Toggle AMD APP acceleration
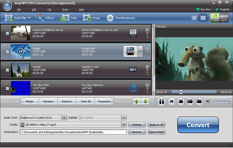 224,18
